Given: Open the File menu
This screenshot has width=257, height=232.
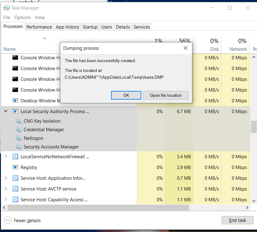Looking at the screenshot, I should coord(6,17).
